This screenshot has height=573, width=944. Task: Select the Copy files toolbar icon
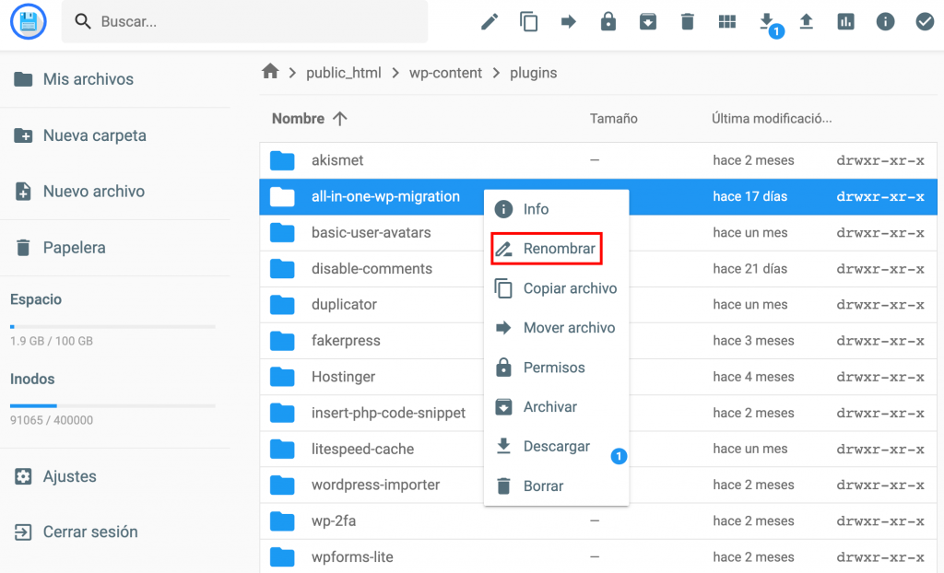point(529,20)
